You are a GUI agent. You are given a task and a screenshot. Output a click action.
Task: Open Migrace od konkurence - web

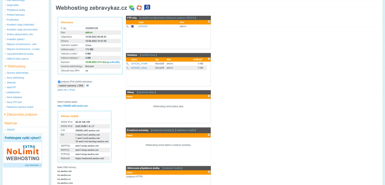[x=21, y=44]
